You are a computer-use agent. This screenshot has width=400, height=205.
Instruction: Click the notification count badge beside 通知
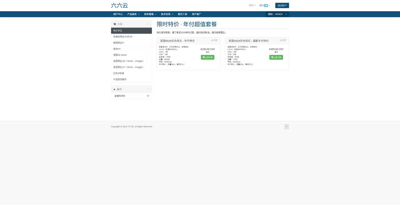(266, 5)
